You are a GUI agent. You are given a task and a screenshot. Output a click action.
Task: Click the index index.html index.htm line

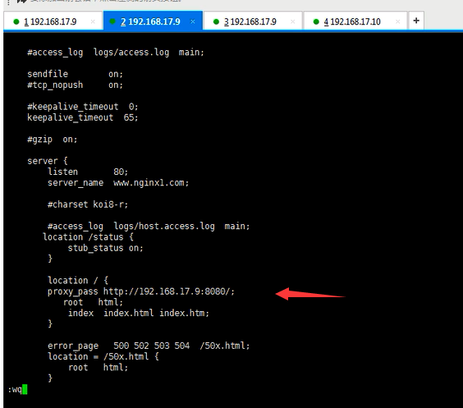139,314
